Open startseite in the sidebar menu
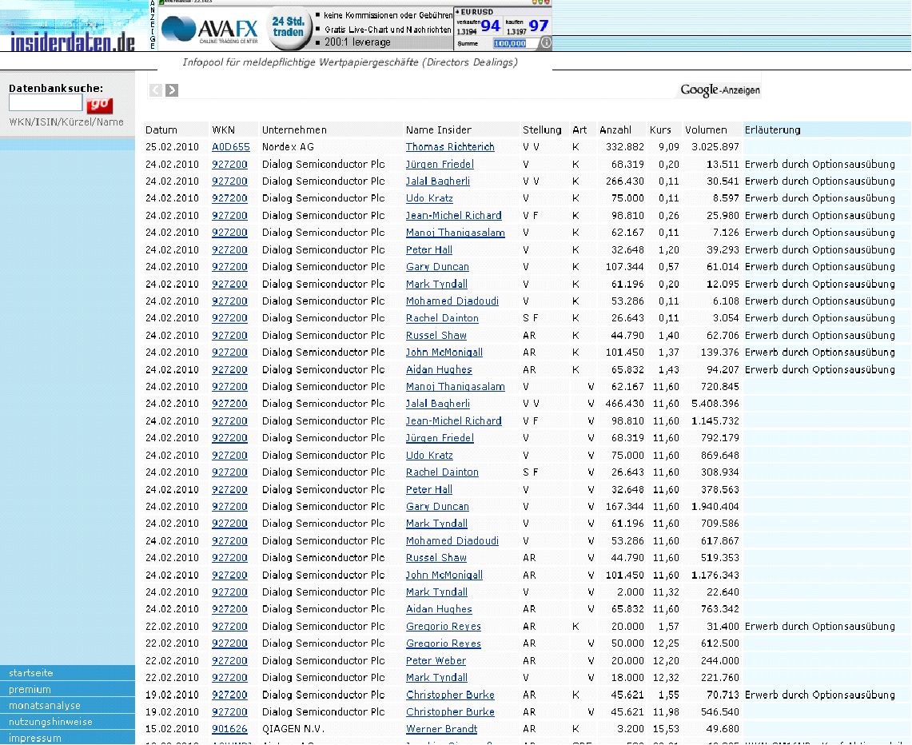Image resolution: width=912 pixels, height=745 pixels. point(31,673)
